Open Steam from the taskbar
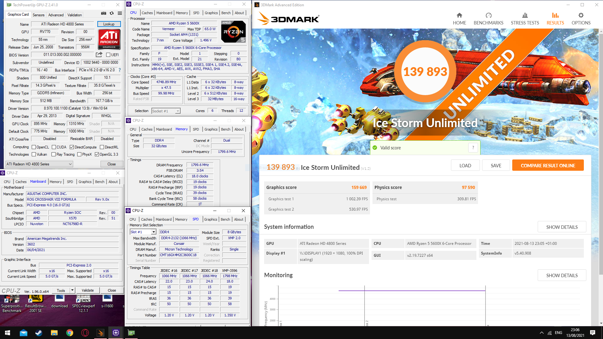Viewport: 603px width, 339px height. click(x=39, y=333)
